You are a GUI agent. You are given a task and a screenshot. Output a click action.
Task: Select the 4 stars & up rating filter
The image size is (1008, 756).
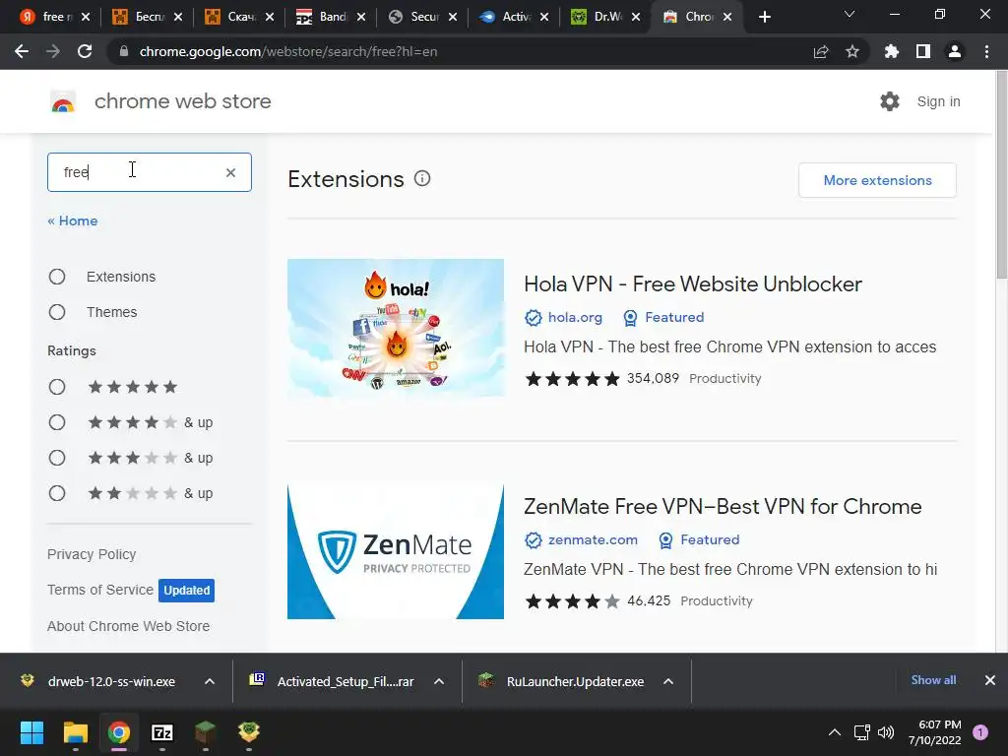click(57, 422)
